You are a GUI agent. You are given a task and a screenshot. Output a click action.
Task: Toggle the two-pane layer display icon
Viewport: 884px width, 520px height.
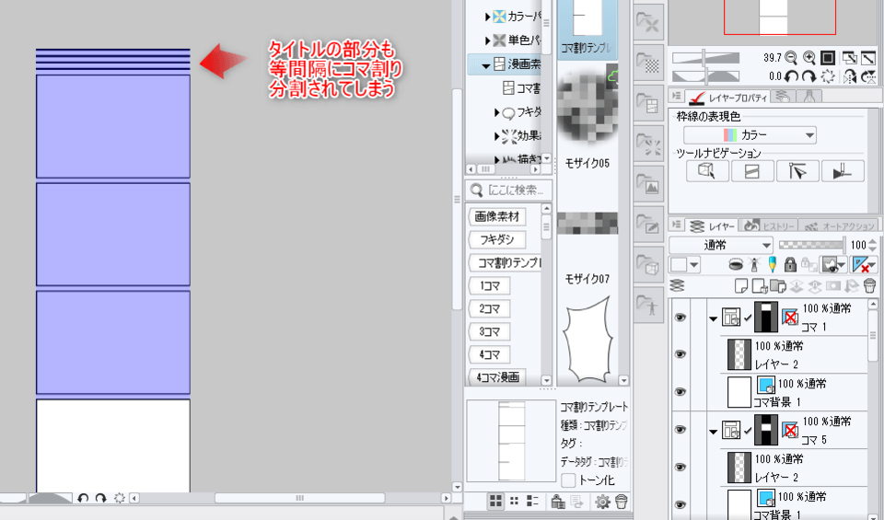tap(677, 286)
